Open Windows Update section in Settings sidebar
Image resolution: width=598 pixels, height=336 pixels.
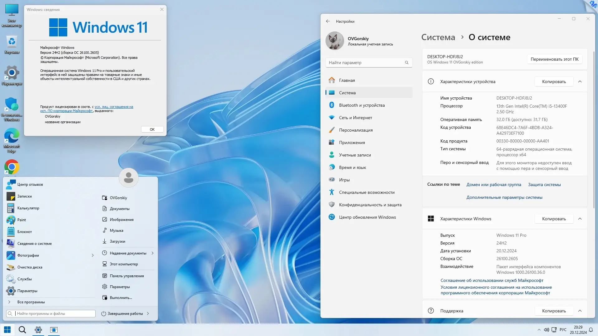pos(367,217)
